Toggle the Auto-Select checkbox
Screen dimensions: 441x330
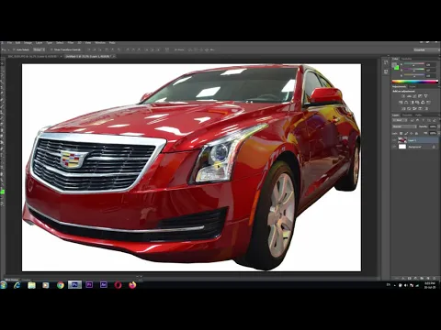point(14,49)
